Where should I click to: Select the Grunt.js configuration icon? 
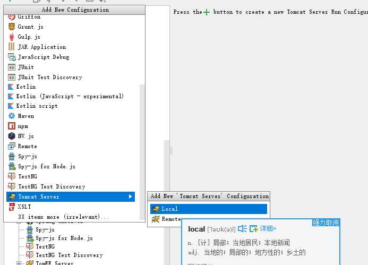click(12, 27)
